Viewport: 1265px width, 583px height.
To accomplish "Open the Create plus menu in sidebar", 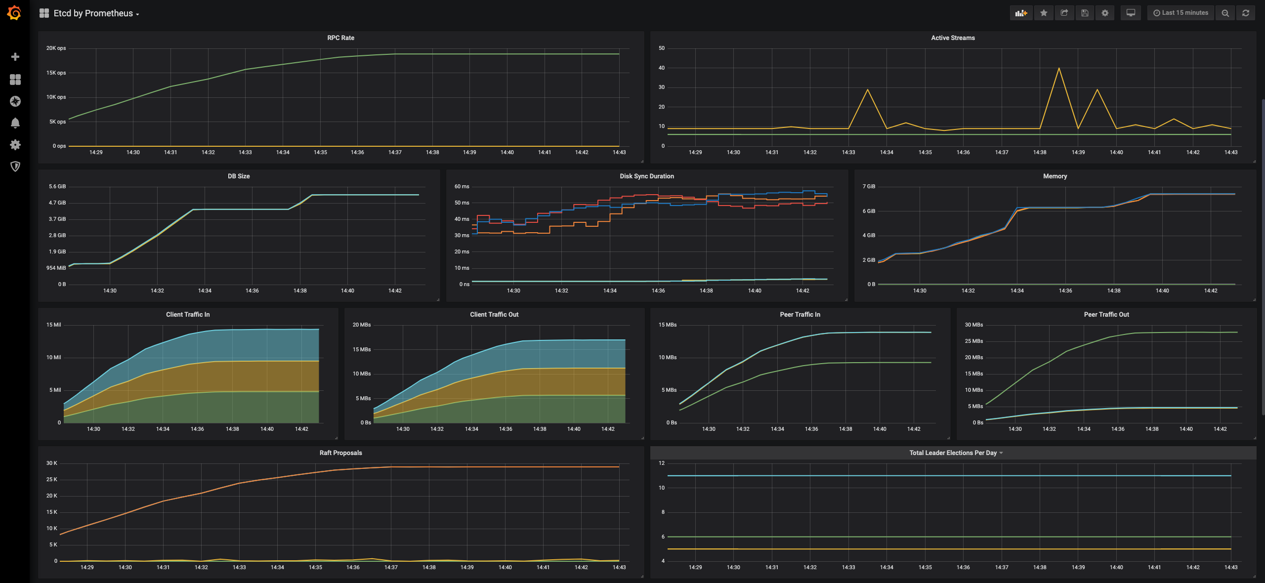I will pos(15,57).
